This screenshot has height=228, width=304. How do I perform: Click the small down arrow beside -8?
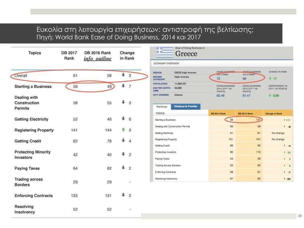(284, 126)
